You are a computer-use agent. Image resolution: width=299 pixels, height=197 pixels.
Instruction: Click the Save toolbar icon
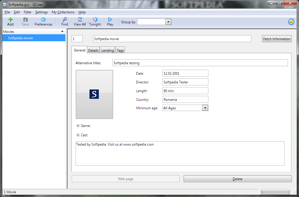(26, 19)
